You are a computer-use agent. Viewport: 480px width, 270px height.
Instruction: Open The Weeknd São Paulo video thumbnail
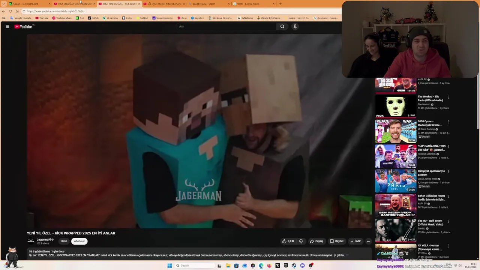396,106
